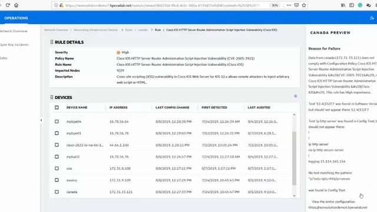Check the box for device usa
377x212 pixels.
point(57,168)
